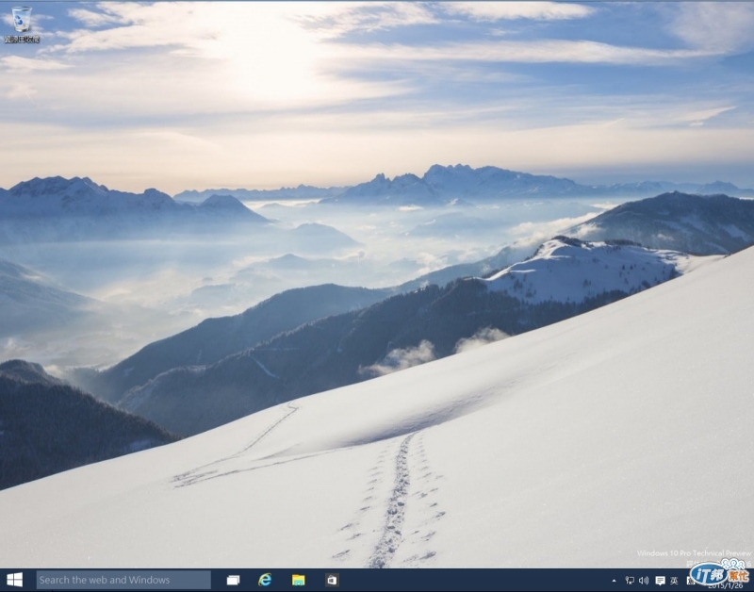The height and width of the screenshot is (592, 754).
Task: Open the Store app on the taskbar
Action: coord(332,580)
